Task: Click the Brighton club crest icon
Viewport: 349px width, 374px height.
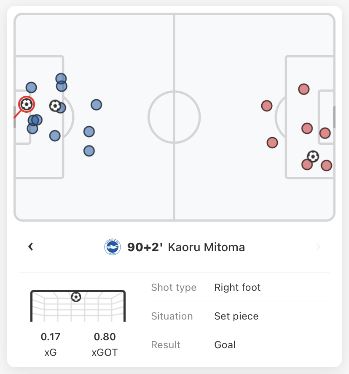Action: pyautogui.click(x=113, y=247)
